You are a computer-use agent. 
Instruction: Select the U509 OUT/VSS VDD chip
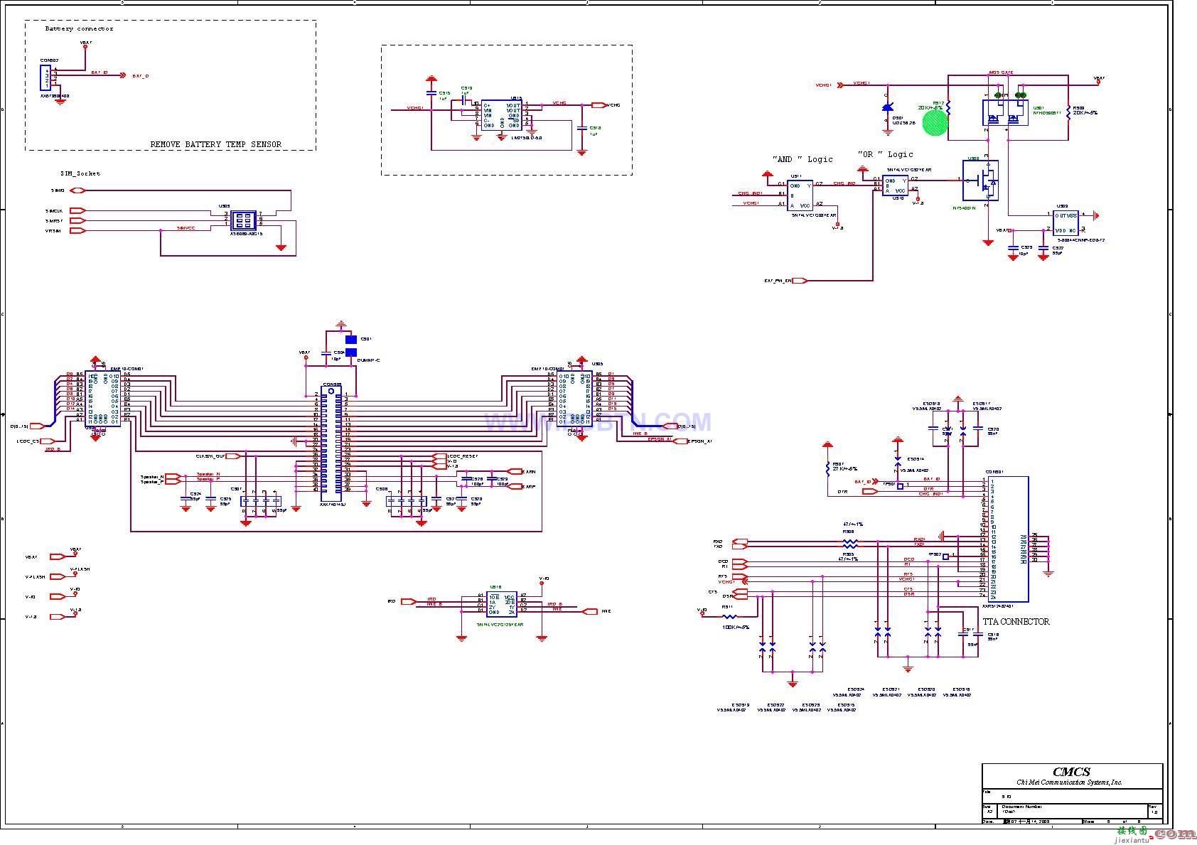pos(1066,222)
